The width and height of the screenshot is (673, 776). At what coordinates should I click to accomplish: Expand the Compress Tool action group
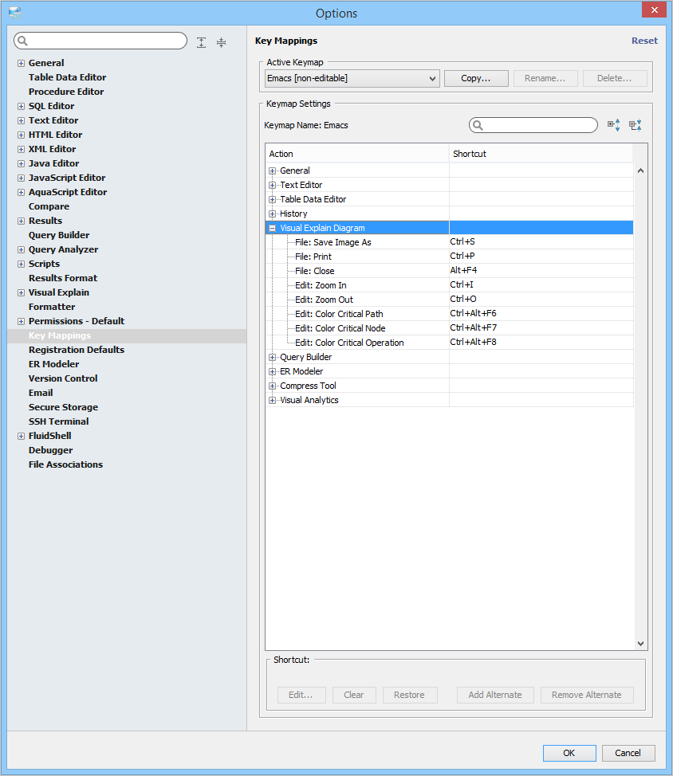tap(272, 386)
